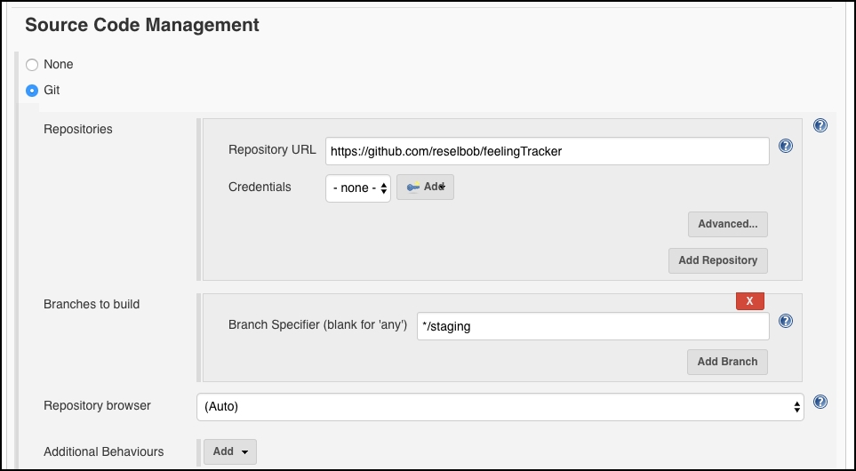Expand the Repository browser (Auto) dropdown
This screenshot has width=856, height=471.
(500, 407)
